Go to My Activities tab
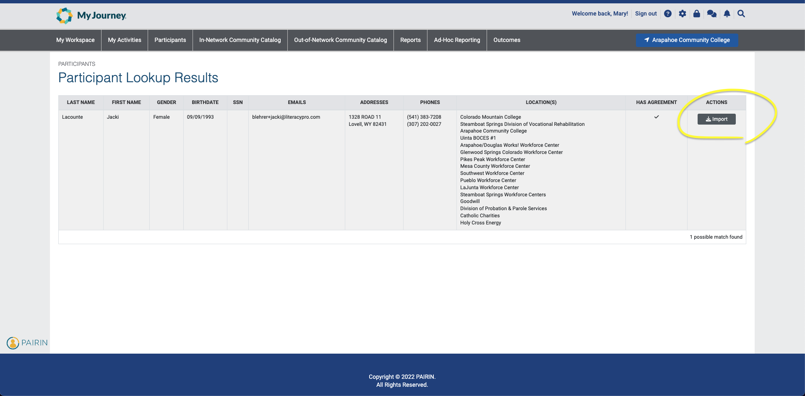 [x=125, y=40]
